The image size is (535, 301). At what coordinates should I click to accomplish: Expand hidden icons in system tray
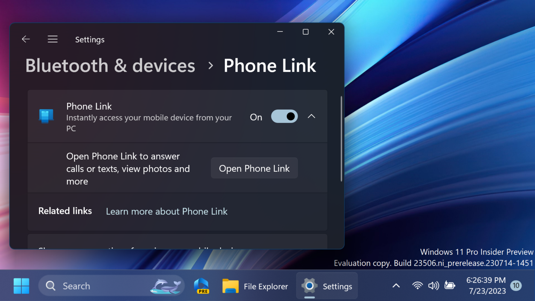[396, 285]
